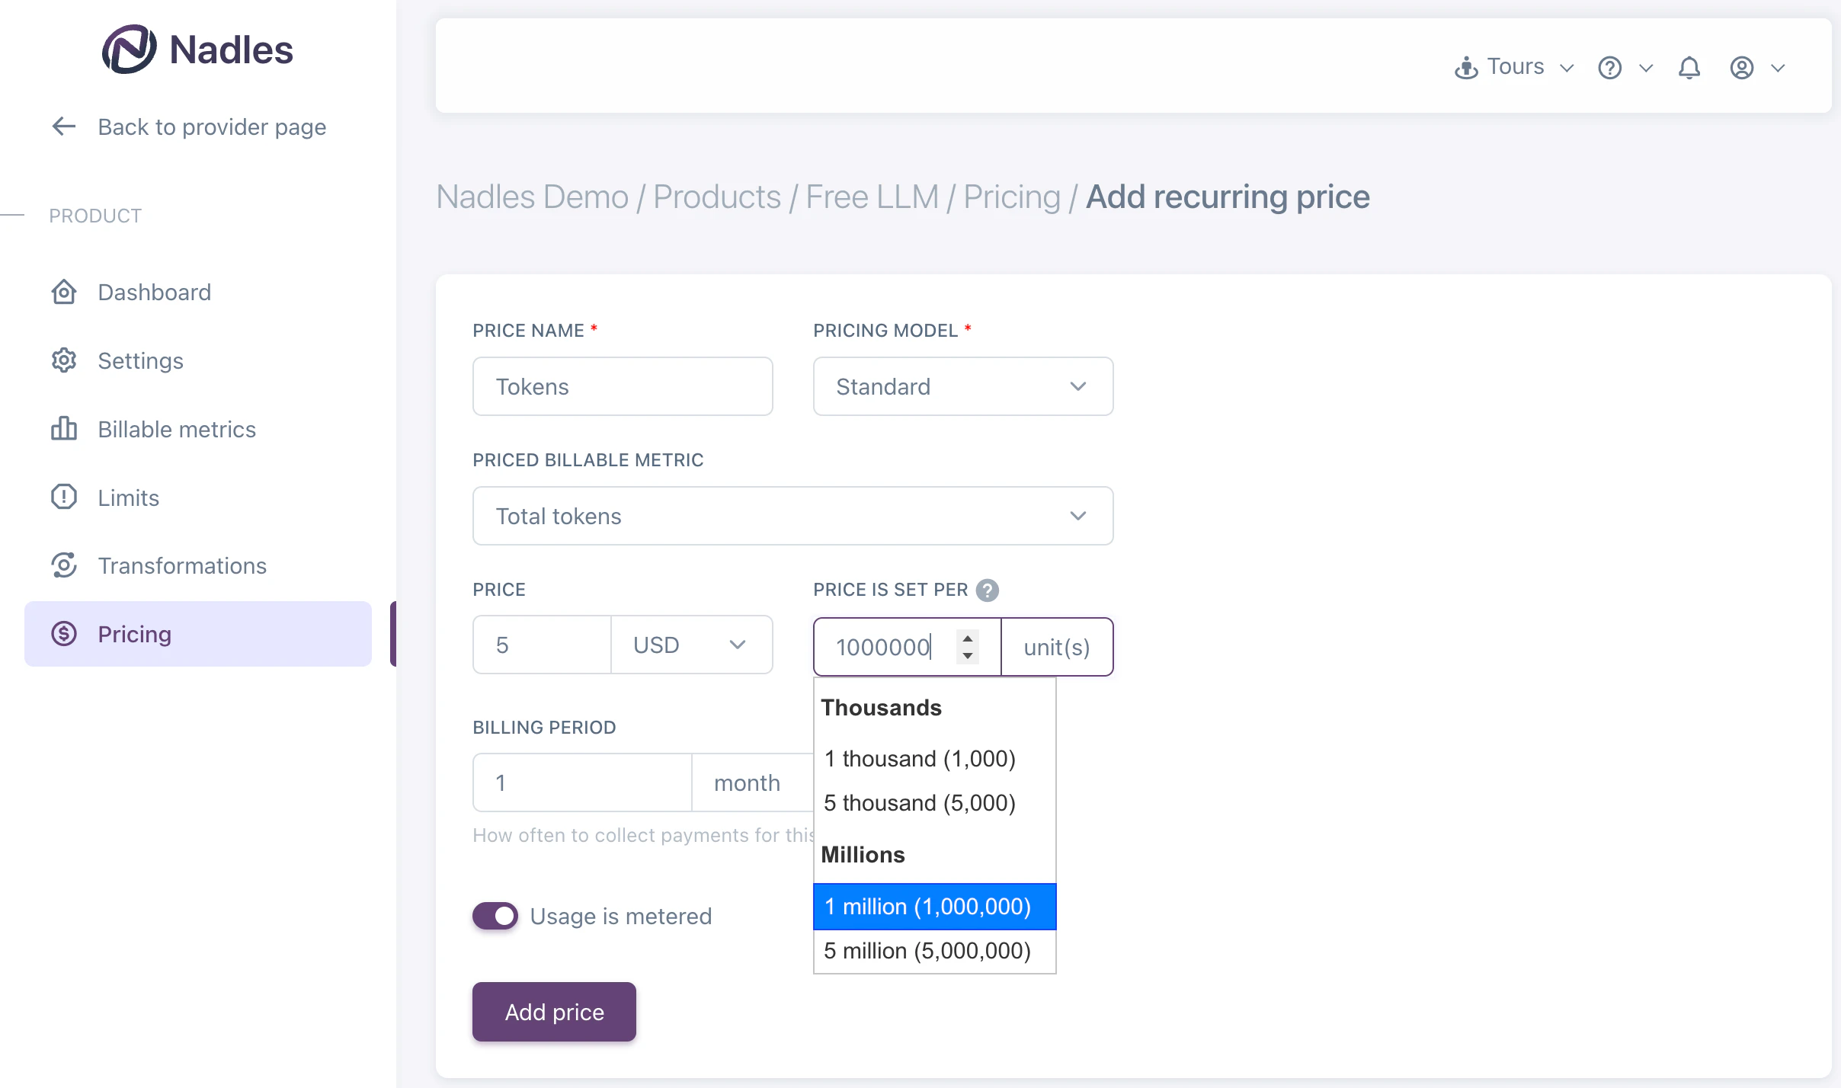Open the USD currency dropdown
This screenshot has height=1088, width=1841.
736,645
